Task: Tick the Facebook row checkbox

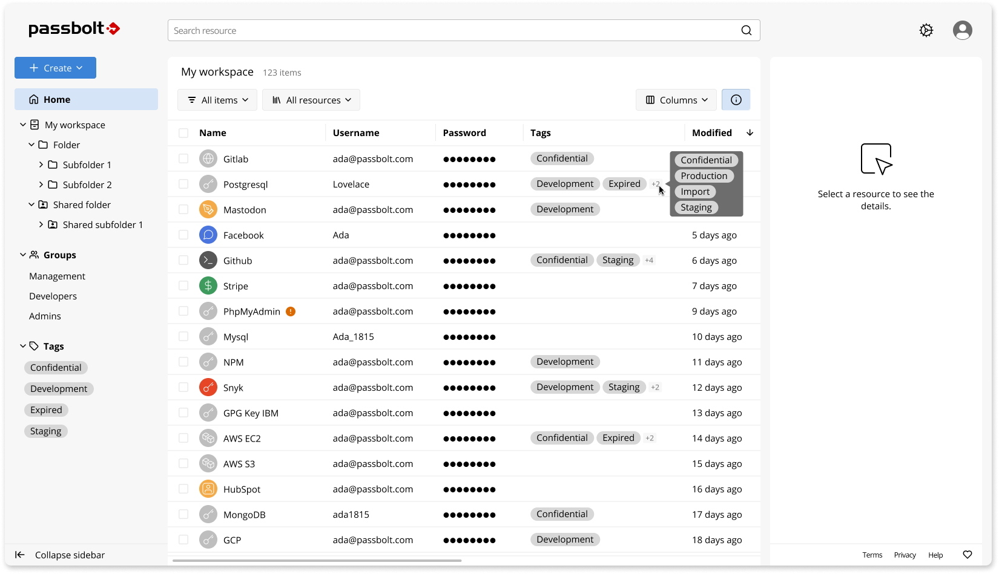Action: [x=183, y=235]
